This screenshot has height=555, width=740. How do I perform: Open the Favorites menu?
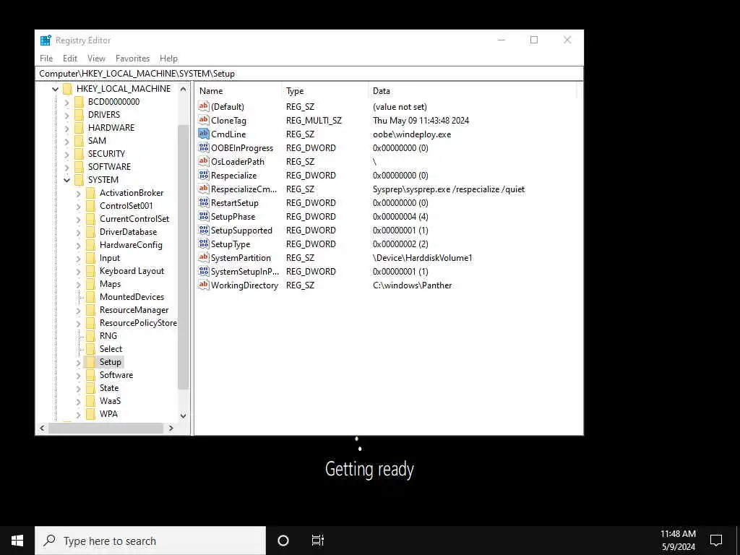click(x=133, y=59)
